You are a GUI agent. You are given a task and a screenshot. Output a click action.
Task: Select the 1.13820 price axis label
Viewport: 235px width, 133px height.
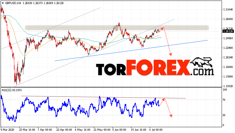click(228, 86)
